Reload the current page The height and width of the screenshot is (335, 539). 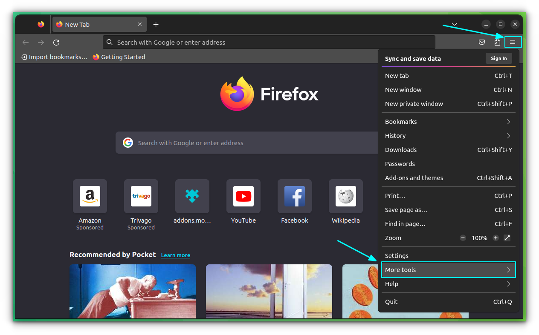tap(56, 42)
